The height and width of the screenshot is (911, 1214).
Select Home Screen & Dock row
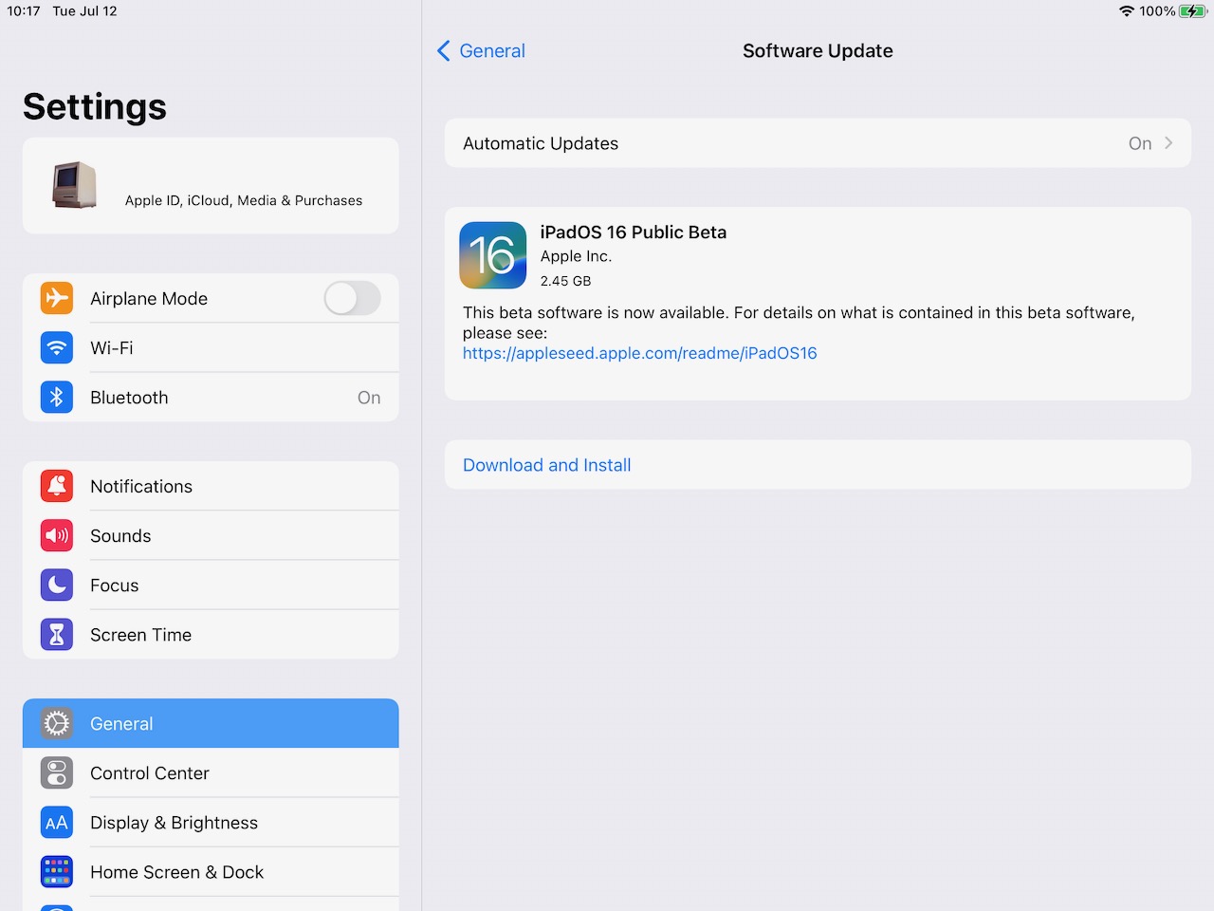click(211, 871)
